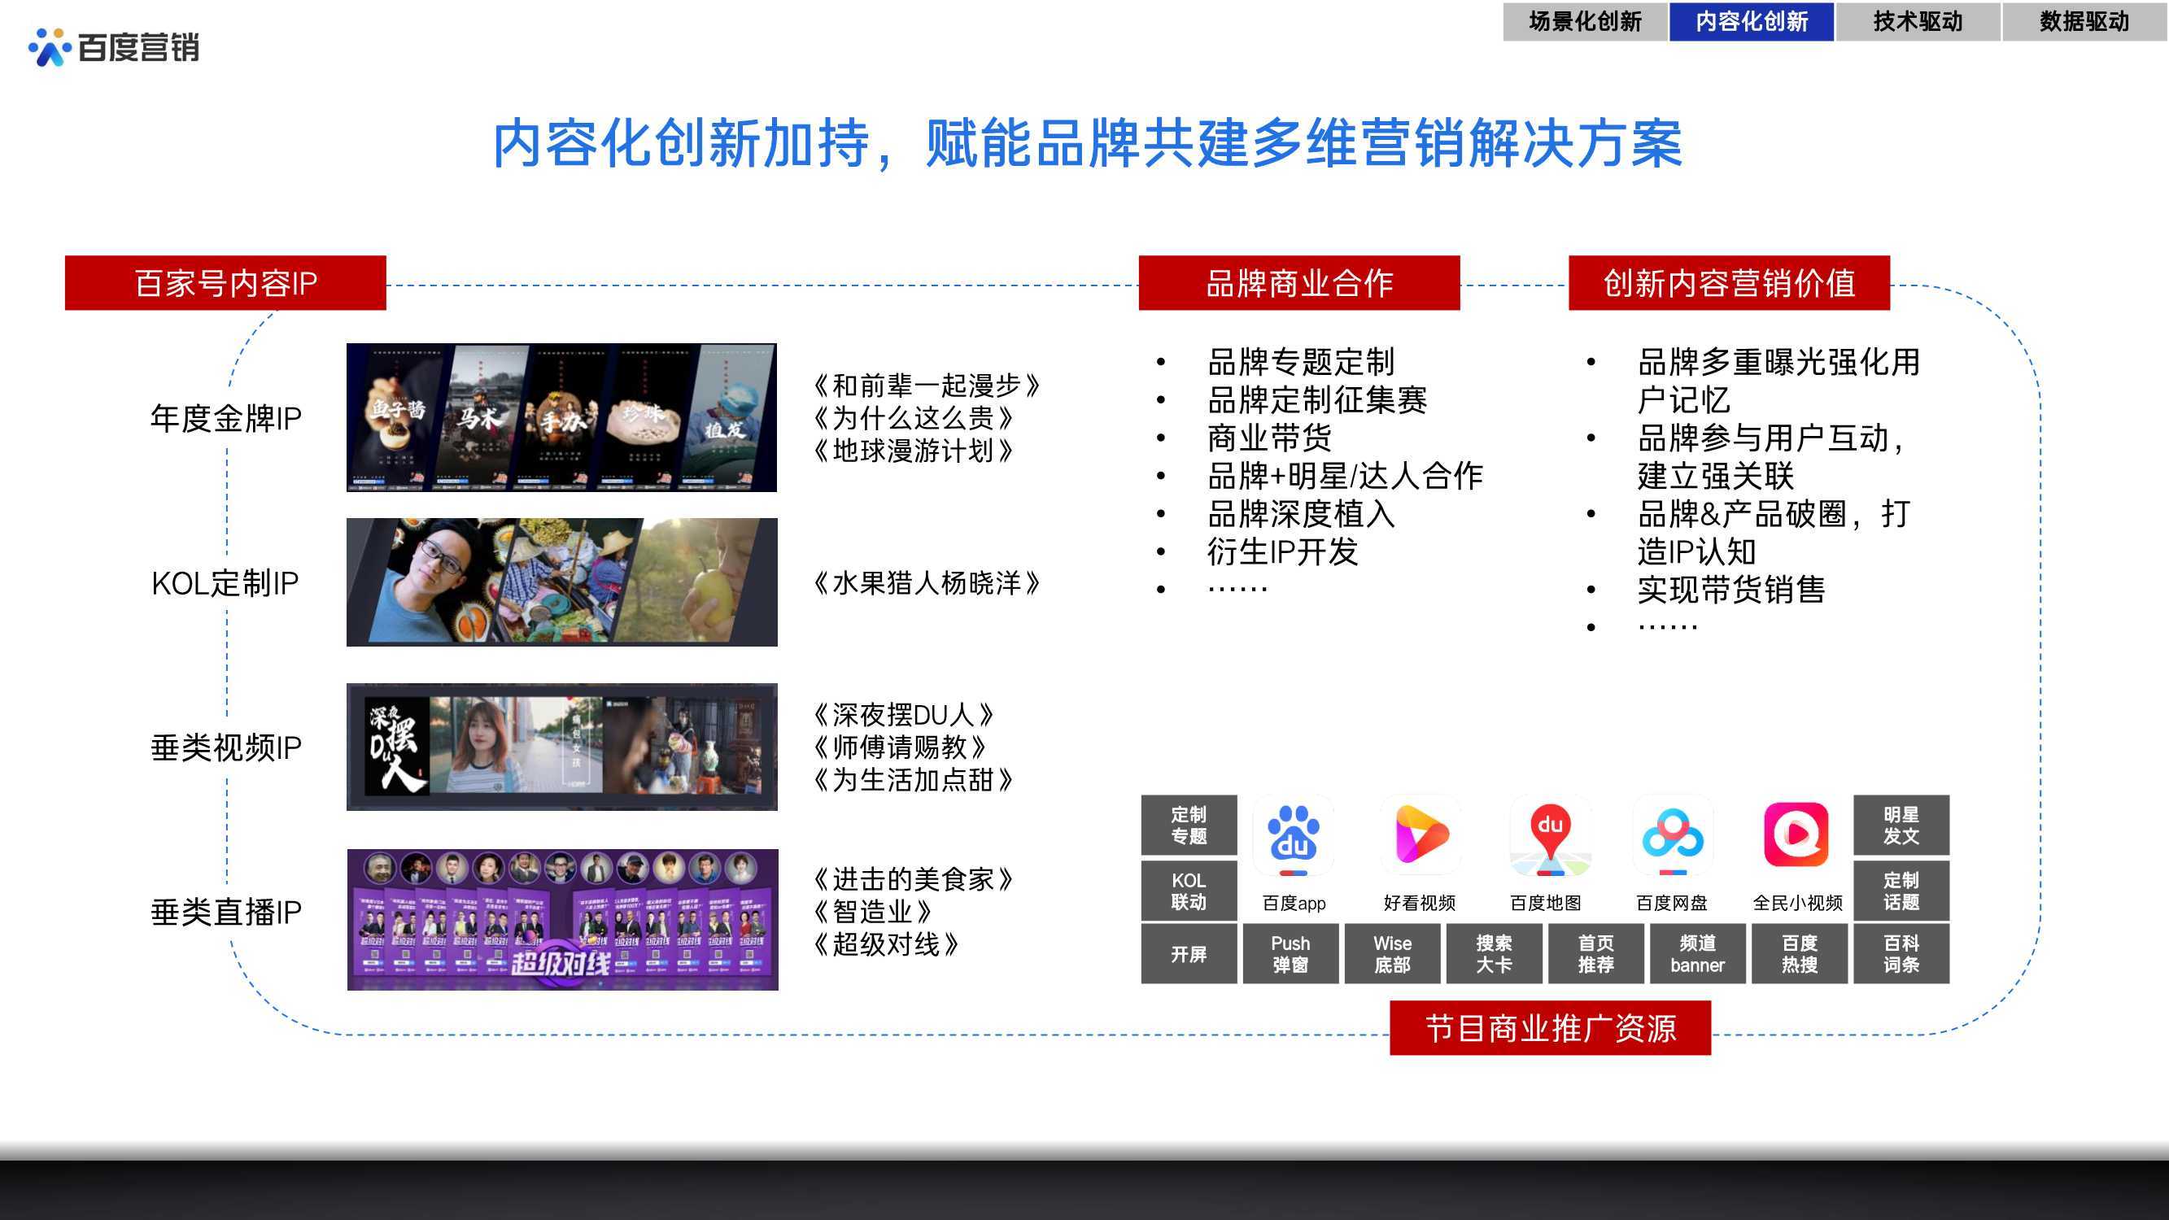This screenshot has width=2169, height=1220.
Task: Select the 开屏 tile
Action: [x=1189, y=954]
